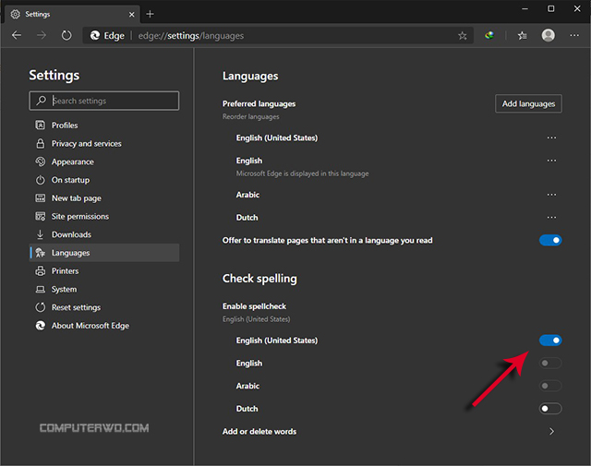Click the magnifier icon in the search box
The image size is (591, 466).
(41, 101)
